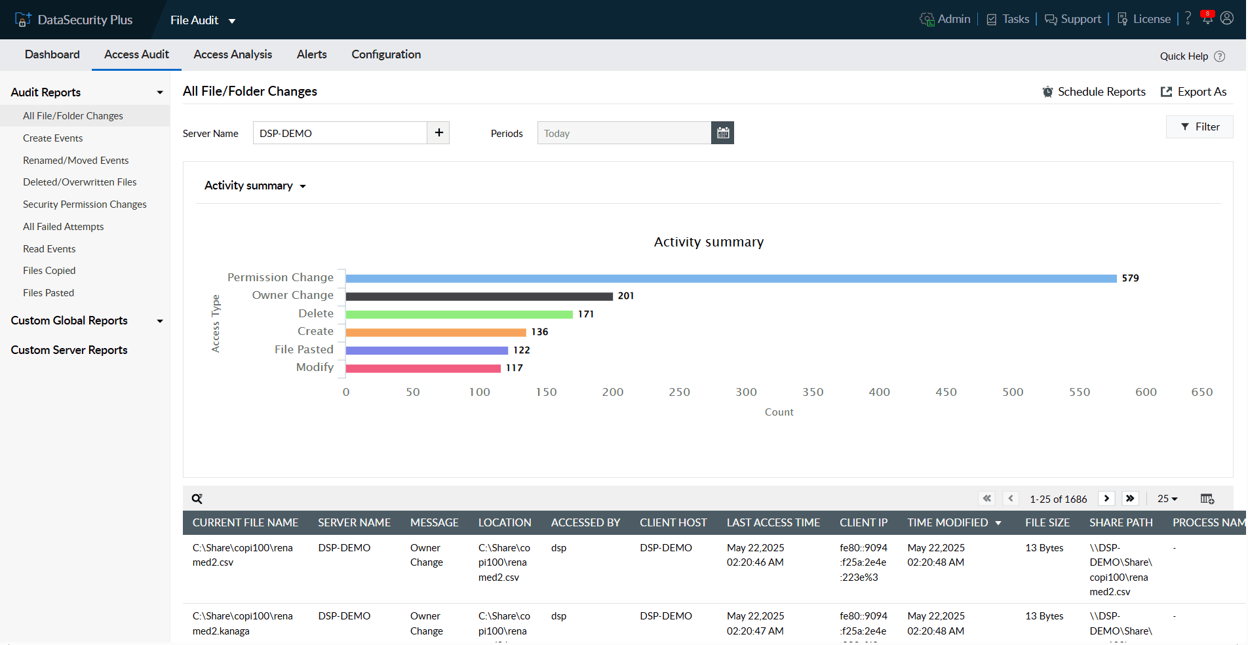1248x645 pixels.
Task: Open the calendar period picker
Action: [x=722, y=133]
